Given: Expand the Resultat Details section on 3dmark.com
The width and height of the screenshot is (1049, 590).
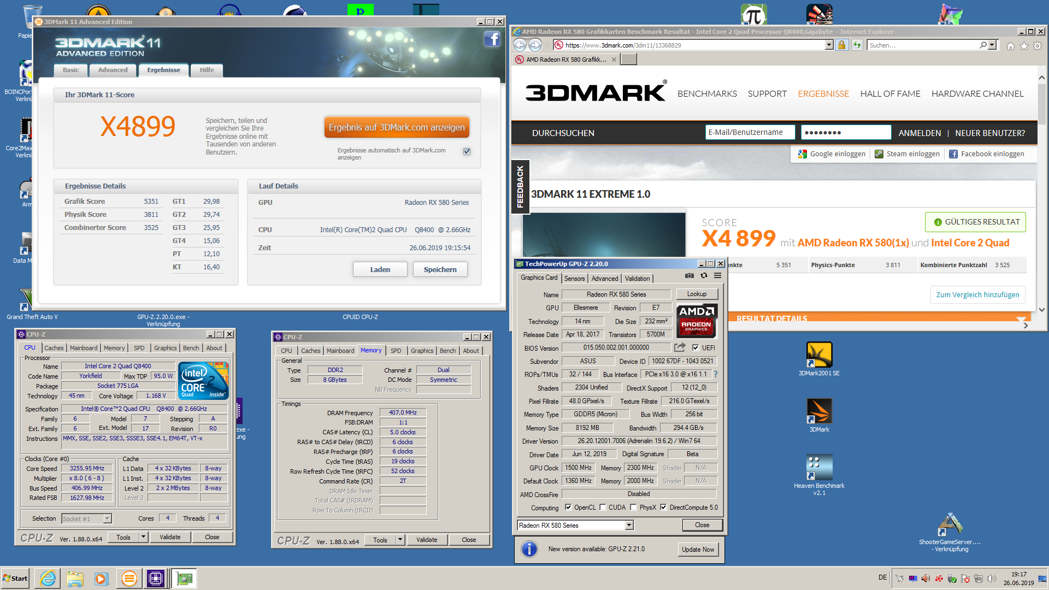Looking at the screenshot, I should pyautogui.click(x=1021, y=319).
